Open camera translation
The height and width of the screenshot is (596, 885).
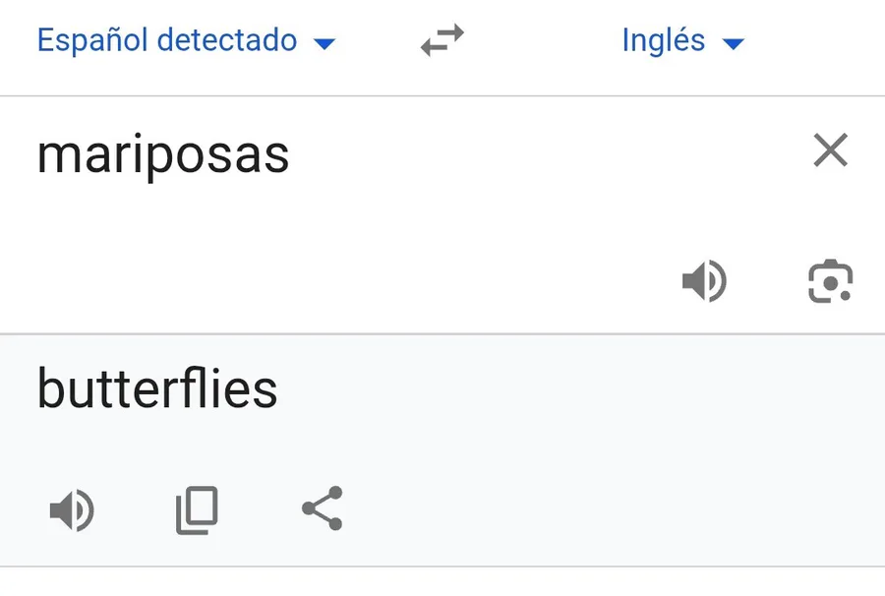coord(830,282)
